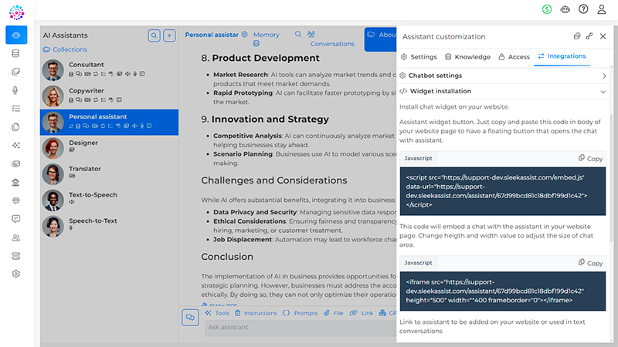Screen dimensions: 618x347
Task: Click the Ask assistant input field
Action: click(x=301, y=327)
